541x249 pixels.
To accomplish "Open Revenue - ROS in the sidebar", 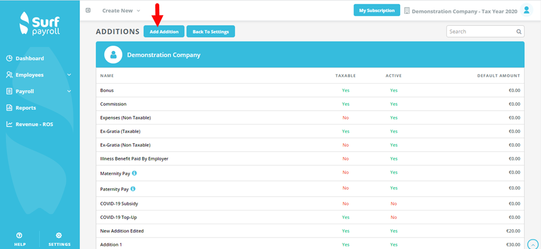I will [x=29, y=124].
